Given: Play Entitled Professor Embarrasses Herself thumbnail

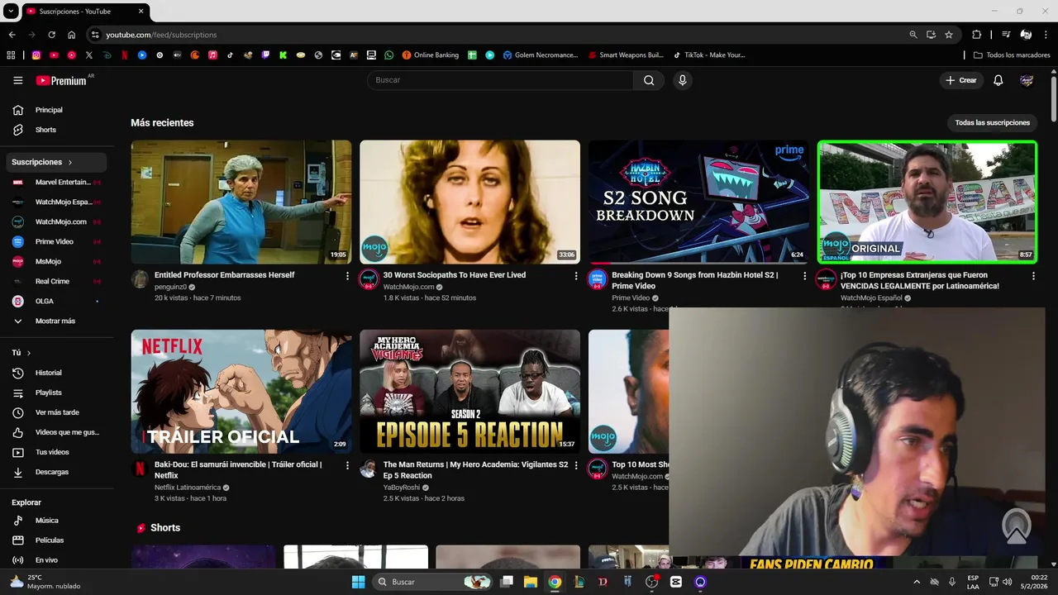Looking at the screenshot, I should (x=241, y=202).
